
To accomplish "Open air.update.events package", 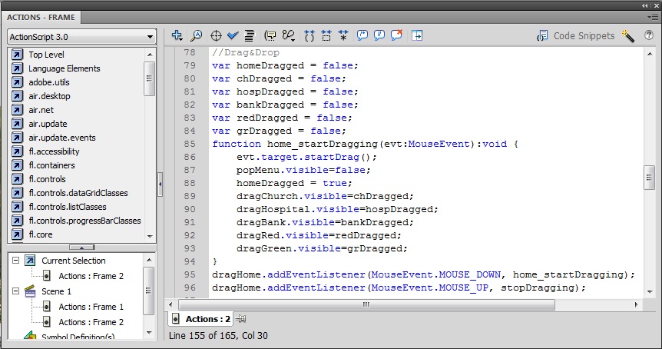I will tap(62, 138).
